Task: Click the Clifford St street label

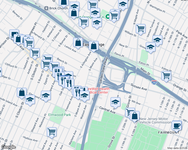Action: tap(11, 65)
